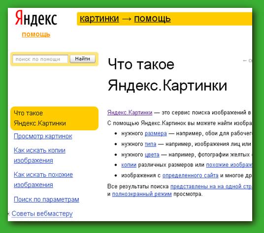Open Поиск по параметрам sidebar link
264x233 pixels.
(x=46, y=199)
